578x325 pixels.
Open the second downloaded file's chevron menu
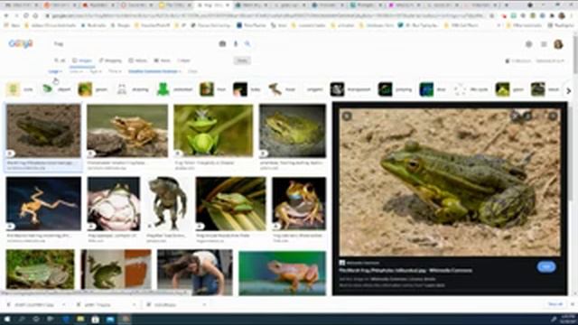click(135, 305)
